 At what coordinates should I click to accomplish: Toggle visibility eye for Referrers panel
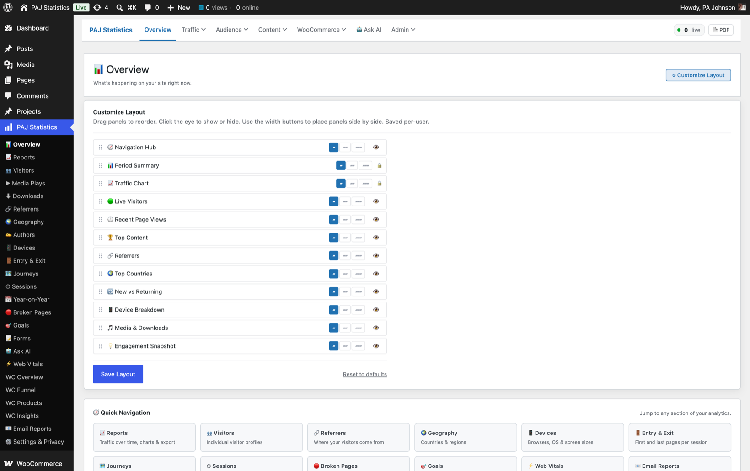pos(376,255)
